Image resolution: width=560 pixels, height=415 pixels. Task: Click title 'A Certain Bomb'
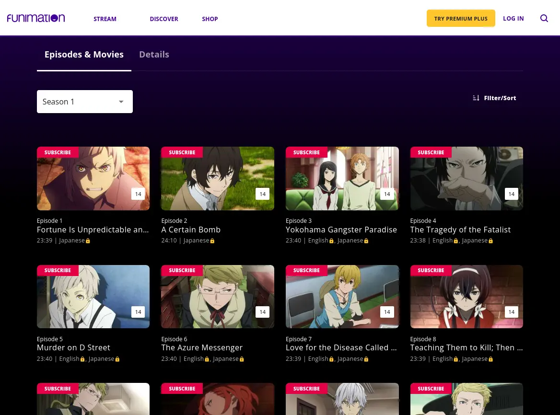[x=191, y=230]
